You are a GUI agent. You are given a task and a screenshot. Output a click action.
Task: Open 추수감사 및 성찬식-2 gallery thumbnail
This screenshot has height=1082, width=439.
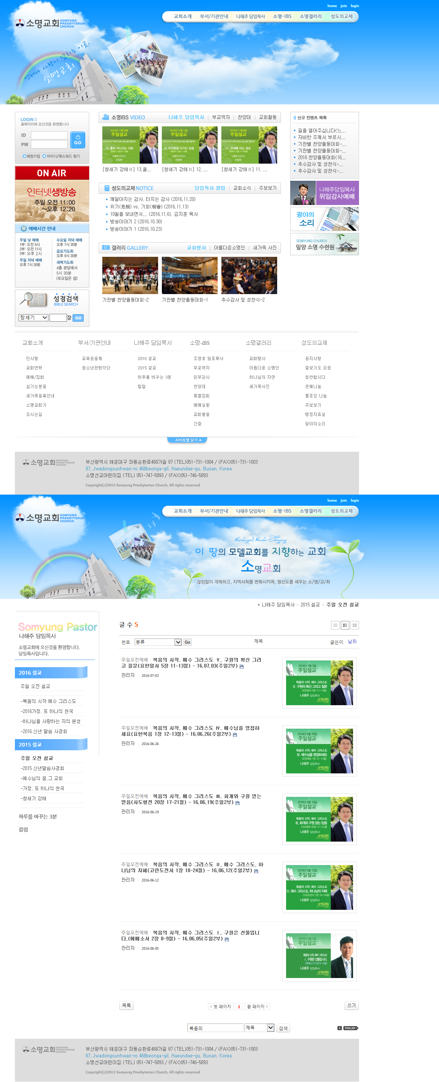[249, 275]
